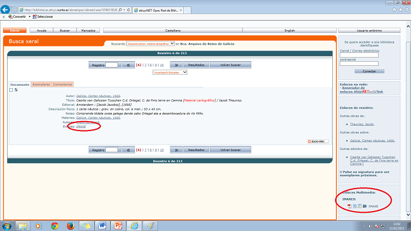Switch to the Exemplares tab

coord(41,85)
